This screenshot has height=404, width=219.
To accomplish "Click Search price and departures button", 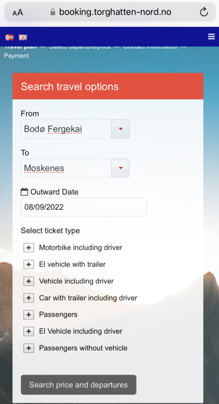I will 79,385.
